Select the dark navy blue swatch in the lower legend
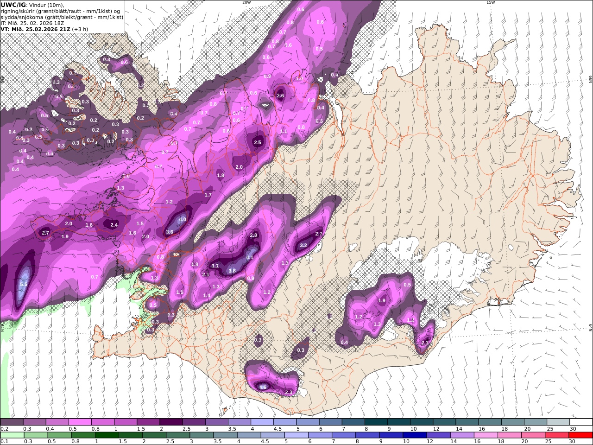Screen dimensions: 593x445 coord(415,435)
